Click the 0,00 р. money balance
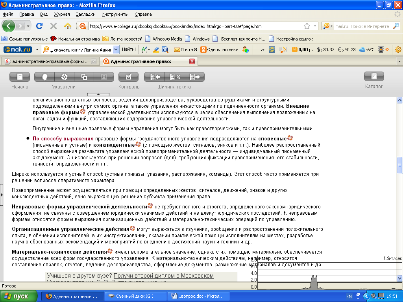The image size is (403, 302). [x=302, y=50]
